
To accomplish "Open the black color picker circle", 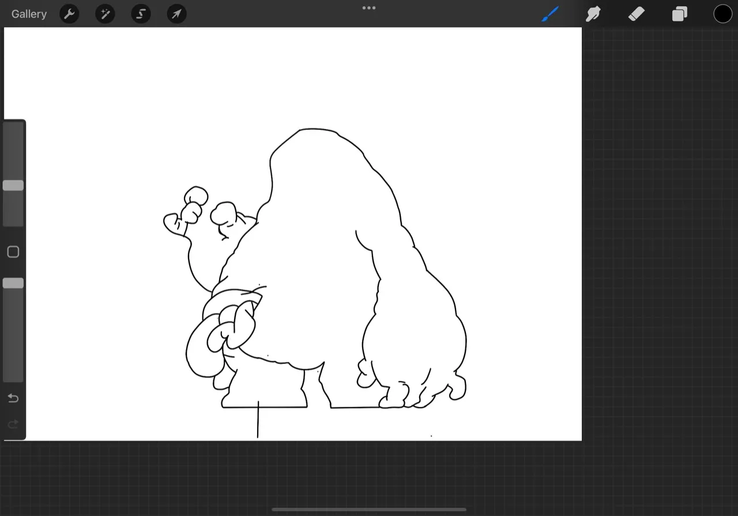I will 723,14.
